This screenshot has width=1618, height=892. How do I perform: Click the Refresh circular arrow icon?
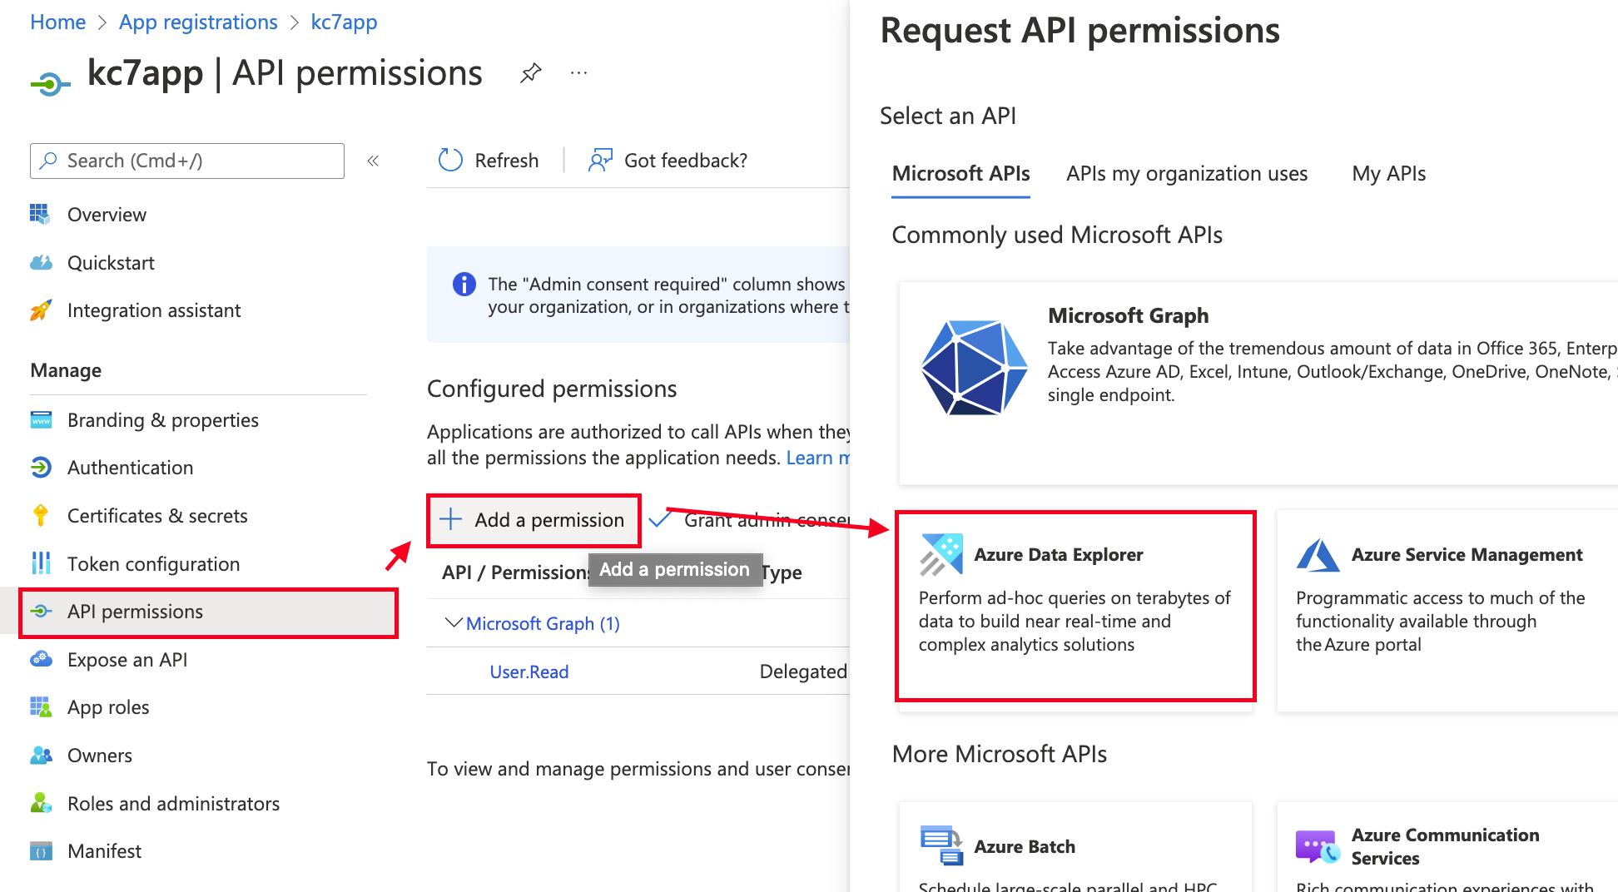coord(450,160)
